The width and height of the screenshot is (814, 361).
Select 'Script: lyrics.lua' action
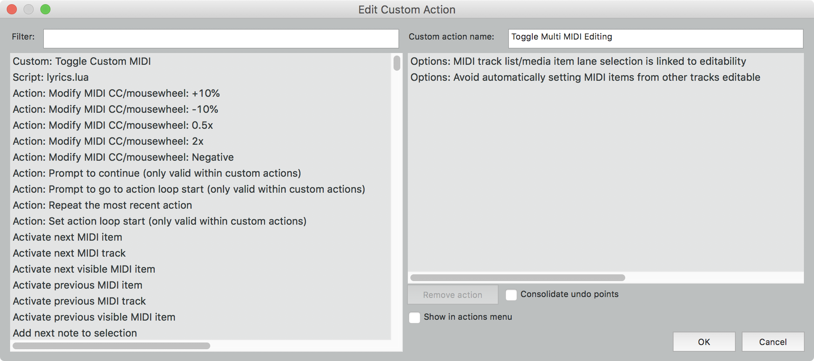click(51, 77)
